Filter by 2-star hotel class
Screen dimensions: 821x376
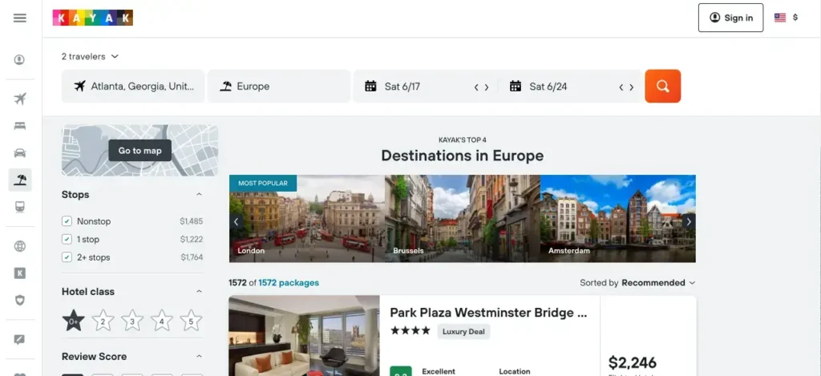coord(103,321)
